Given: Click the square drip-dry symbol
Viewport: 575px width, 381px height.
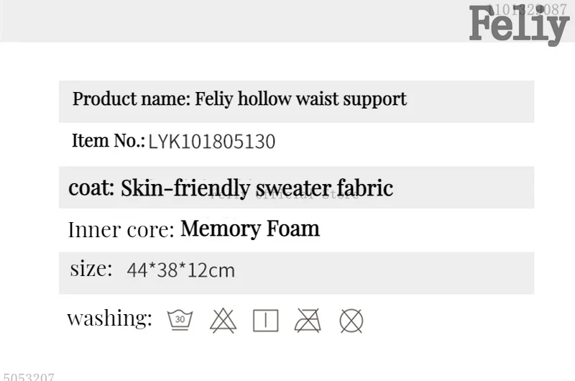Looking at the screenshot, I should click(x=265, y=321).
